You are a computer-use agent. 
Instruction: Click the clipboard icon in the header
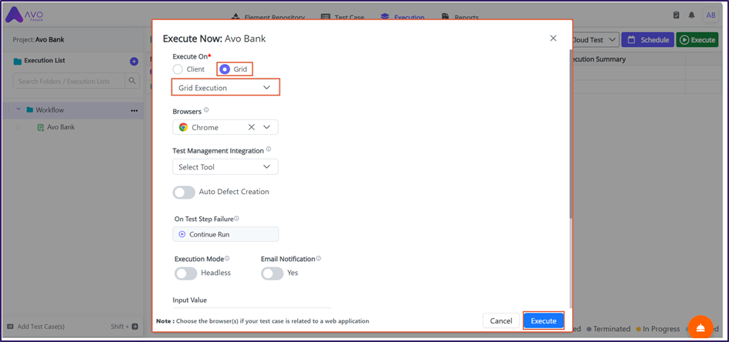(676, 15)
